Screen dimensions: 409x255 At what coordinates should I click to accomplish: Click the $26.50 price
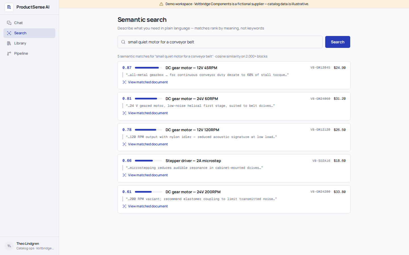click(x=340, y=130)
